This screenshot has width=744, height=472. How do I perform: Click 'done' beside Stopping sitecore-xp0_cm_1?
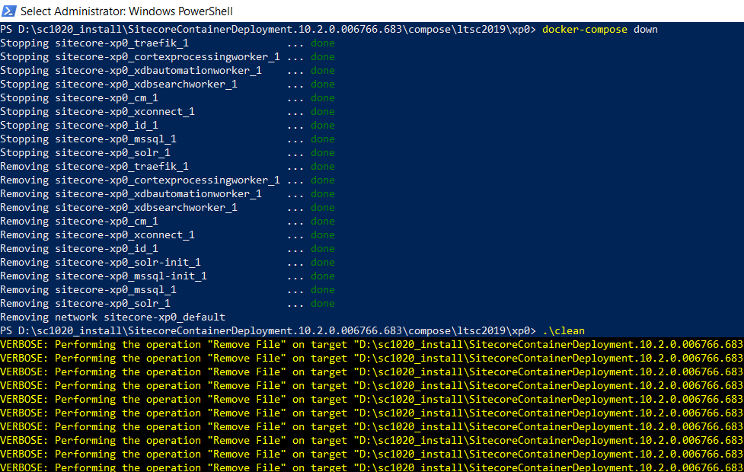point(323,98)
